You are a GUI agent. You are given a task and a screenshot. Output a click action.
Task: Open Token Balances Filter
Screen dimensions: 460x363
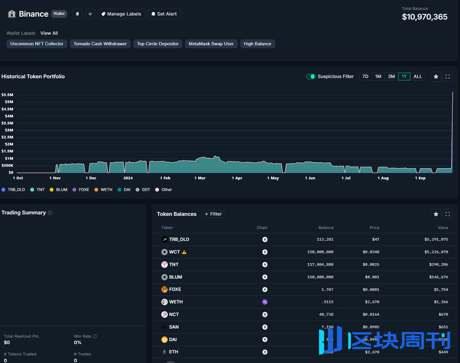[x=213, y=214]
